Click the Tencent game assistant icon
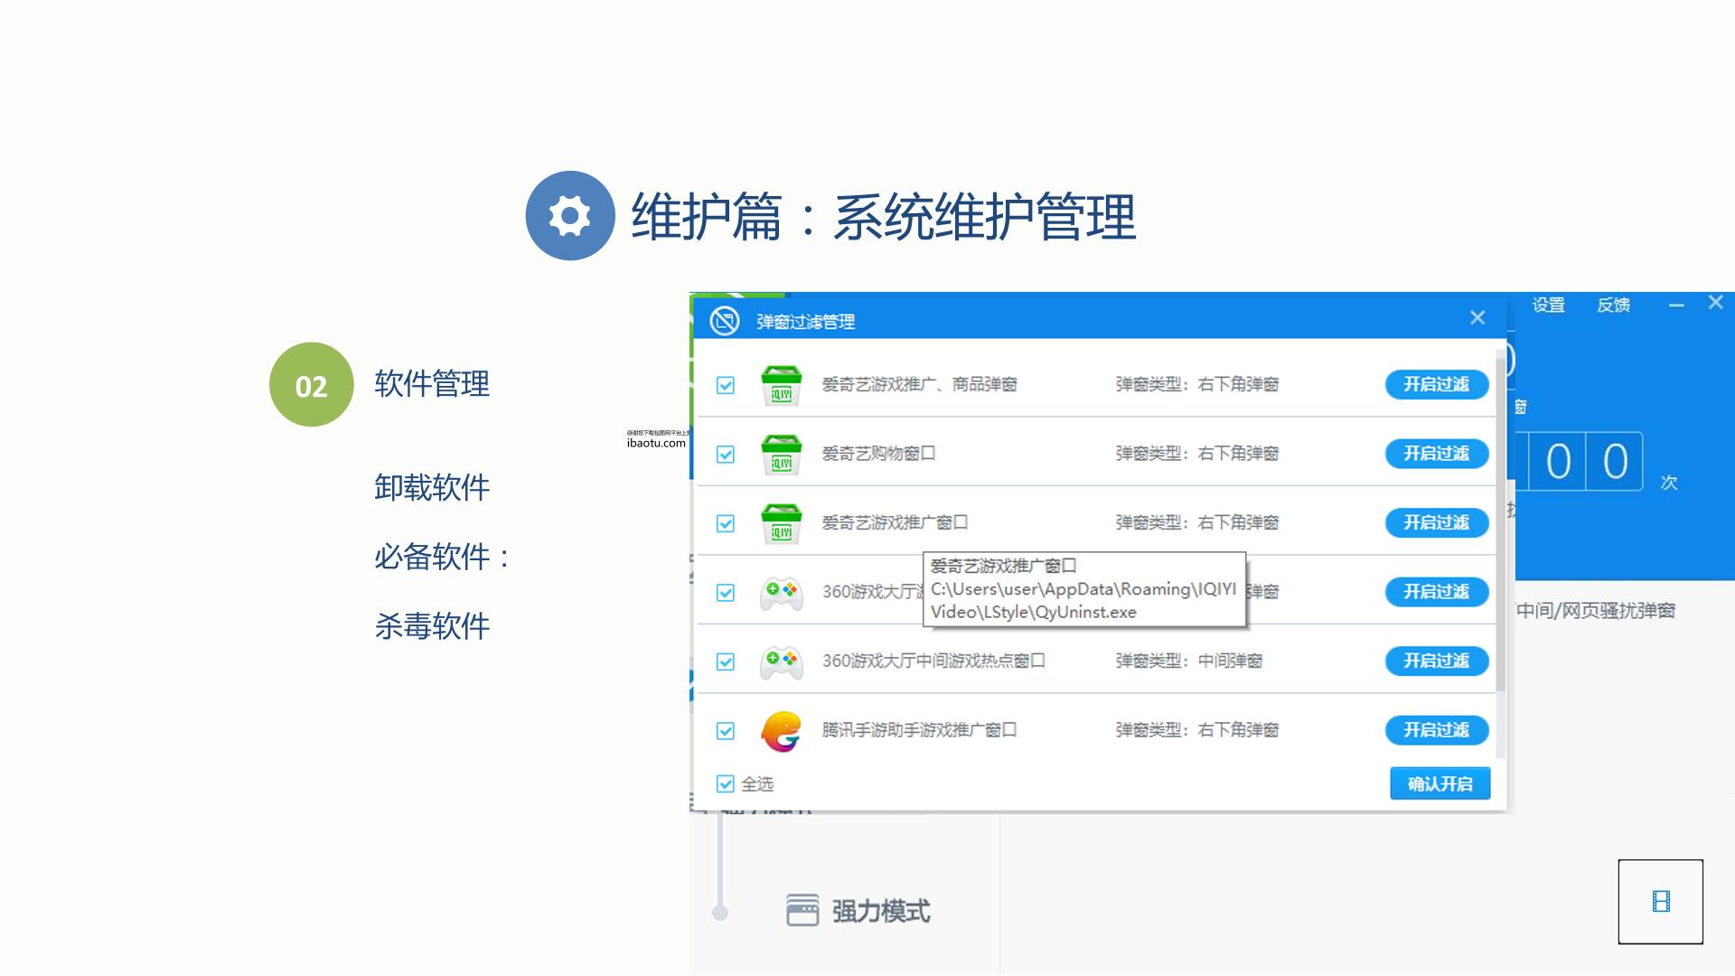This screenshot has height=976, width=1735. pos(782,731)
